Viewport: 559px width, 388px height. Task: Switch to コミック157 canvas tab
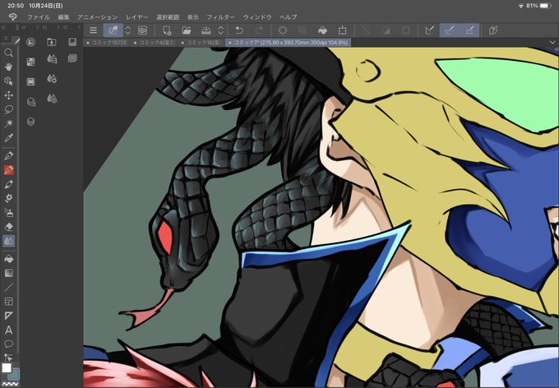(x=107, y=43)
